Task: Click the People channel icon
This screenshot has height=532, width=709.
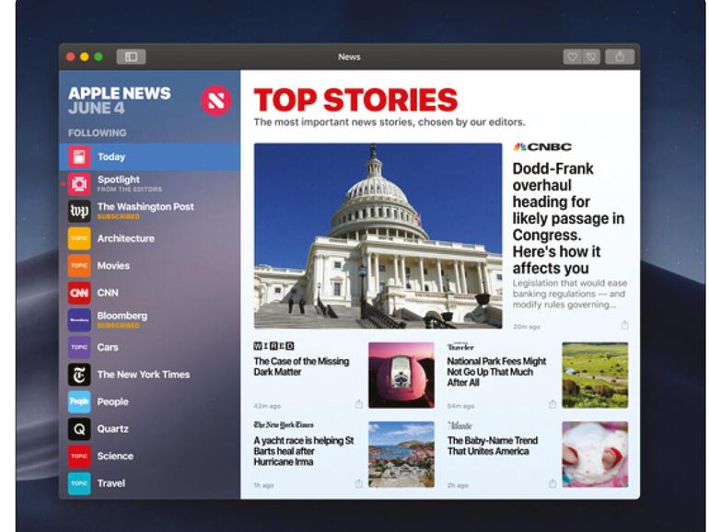Action: coord(79,401)
